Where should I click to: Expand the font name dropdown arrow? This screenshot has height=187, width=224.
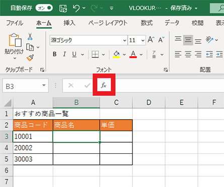click(x=124, y=40)
